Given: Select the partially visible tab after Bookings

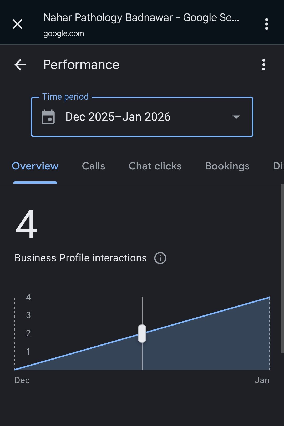Looking at the screenshot, I should point(278,166).
